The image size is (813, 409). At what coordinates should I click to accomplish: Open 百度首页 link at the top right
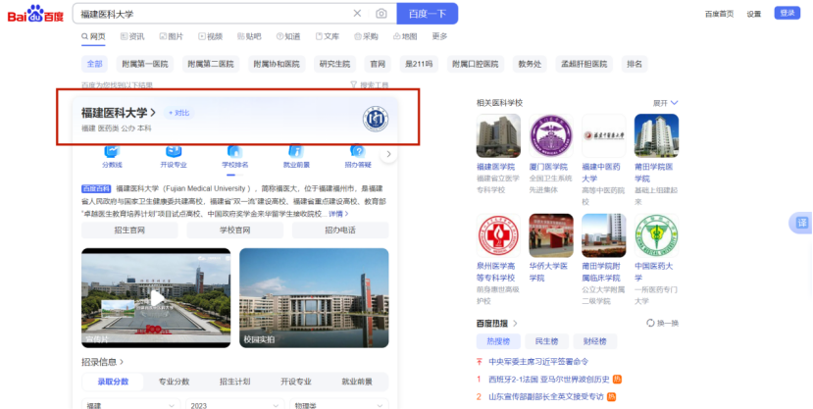(719, 14)
